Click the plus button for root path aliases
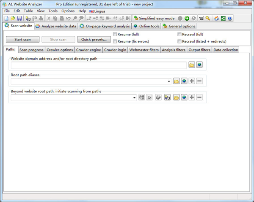This screenshot has height=202, width=254. pos(192,81)
